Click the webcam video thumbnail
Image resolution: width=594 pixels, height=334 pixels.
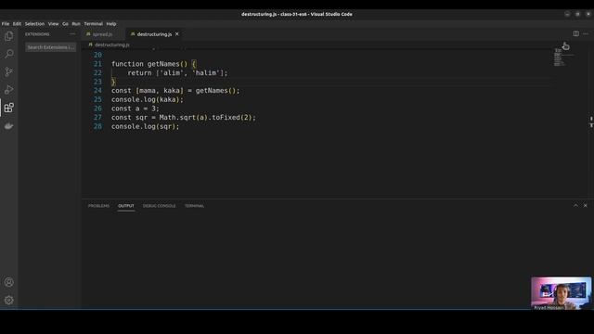(561, 293)
